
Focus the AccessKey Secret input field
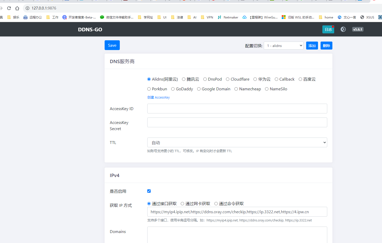237,122
